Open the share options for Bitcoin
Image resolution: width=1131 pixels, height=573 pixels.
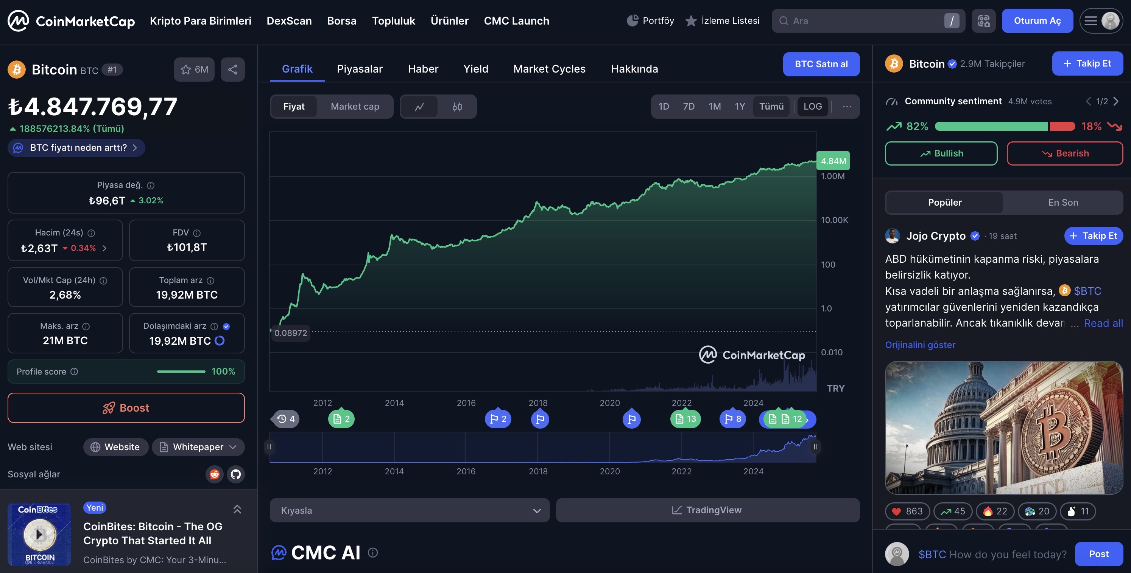[232, 69]
